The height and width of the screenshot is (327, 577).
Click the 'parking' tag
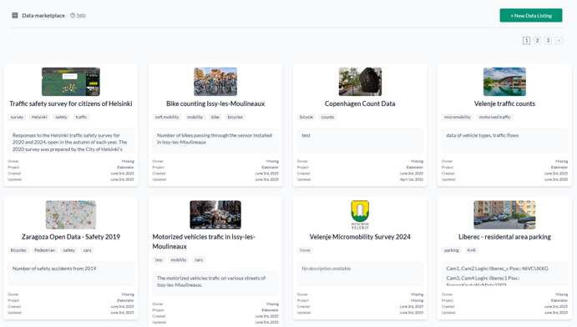click(x=452, y=250)
